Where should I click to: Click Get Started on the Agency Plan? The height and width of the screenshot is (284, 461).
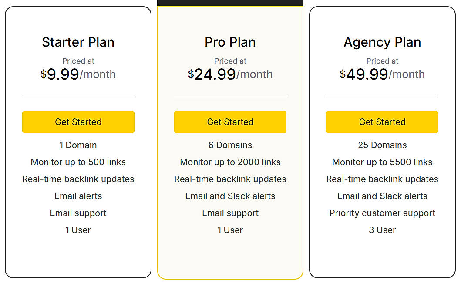pyautogui.click(x=382, y=122)
